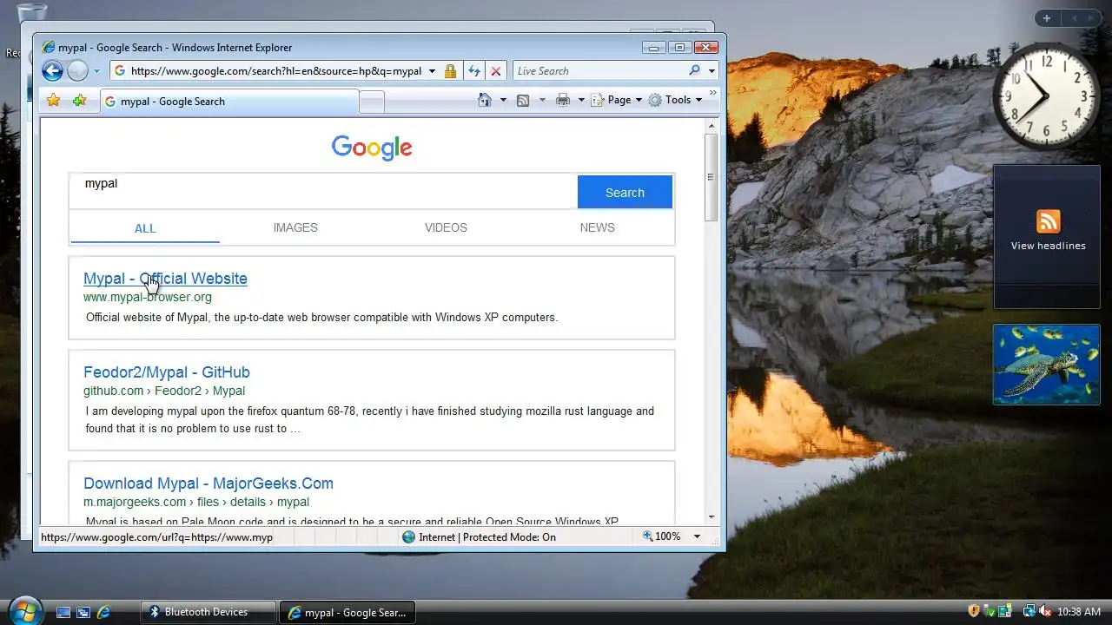
Task: Open the recent pages dropdown next to Forward
Action: click(96, 71)
